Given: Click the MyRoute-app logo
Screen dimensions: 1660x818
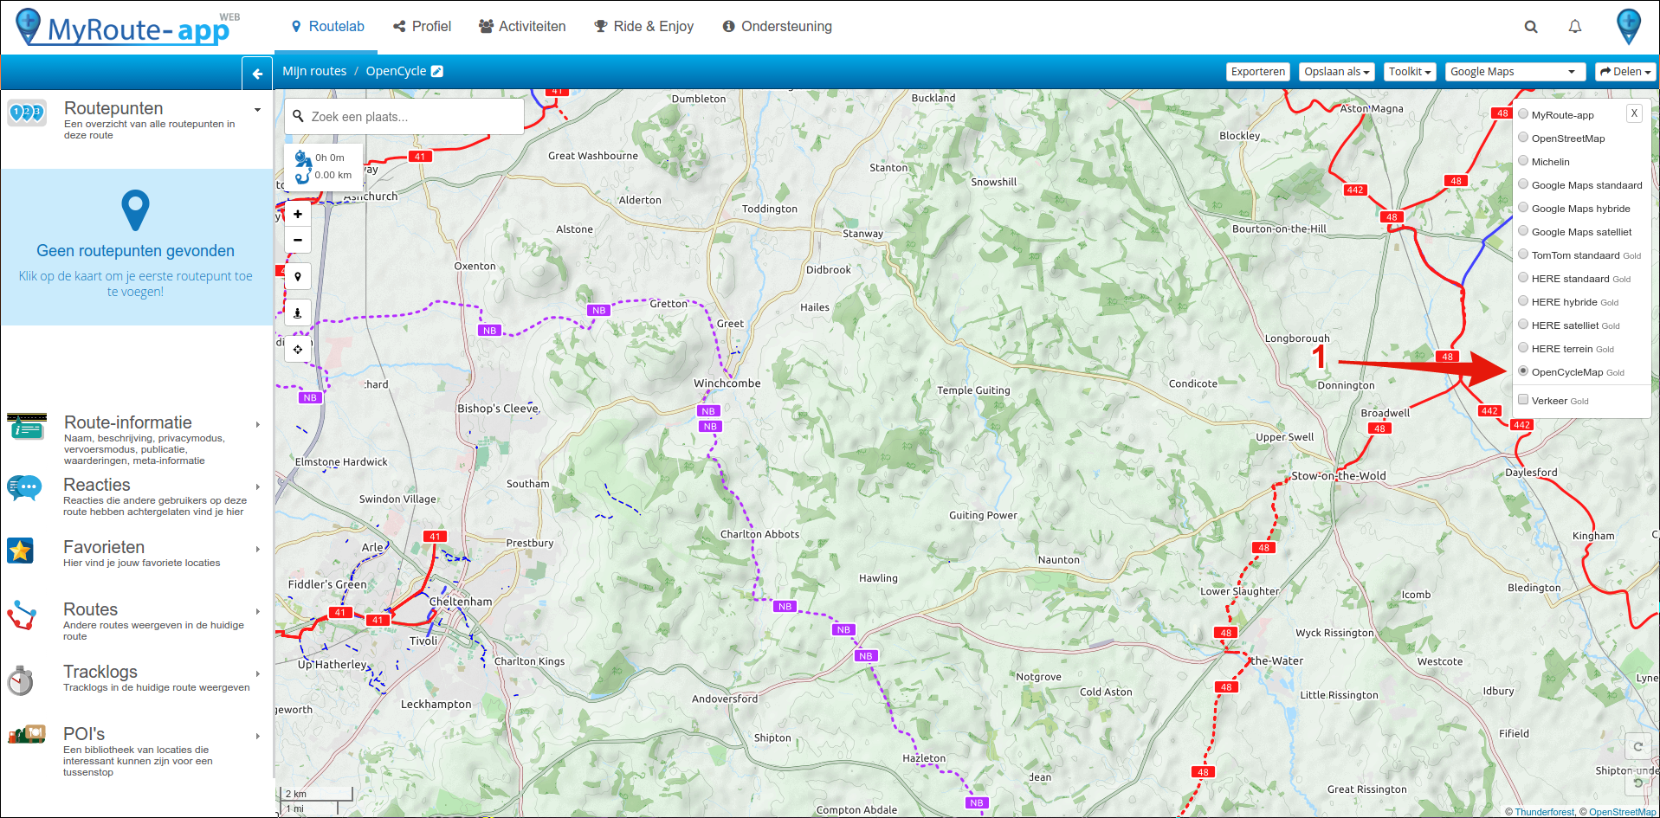Looking at the screenshot, I should (128, 27).
